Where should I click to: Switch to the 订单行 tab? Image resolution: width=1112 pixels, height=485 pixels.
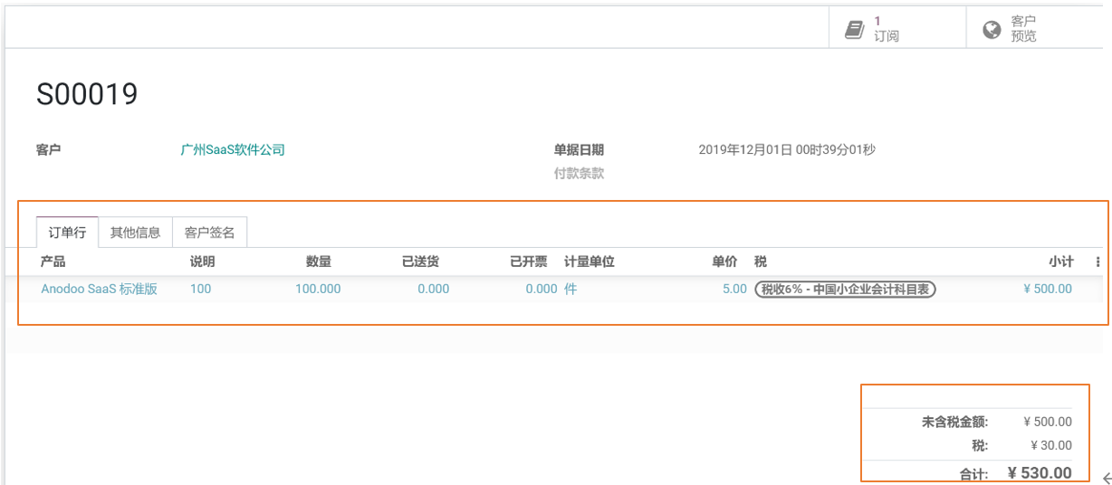(x=67, y=233)
